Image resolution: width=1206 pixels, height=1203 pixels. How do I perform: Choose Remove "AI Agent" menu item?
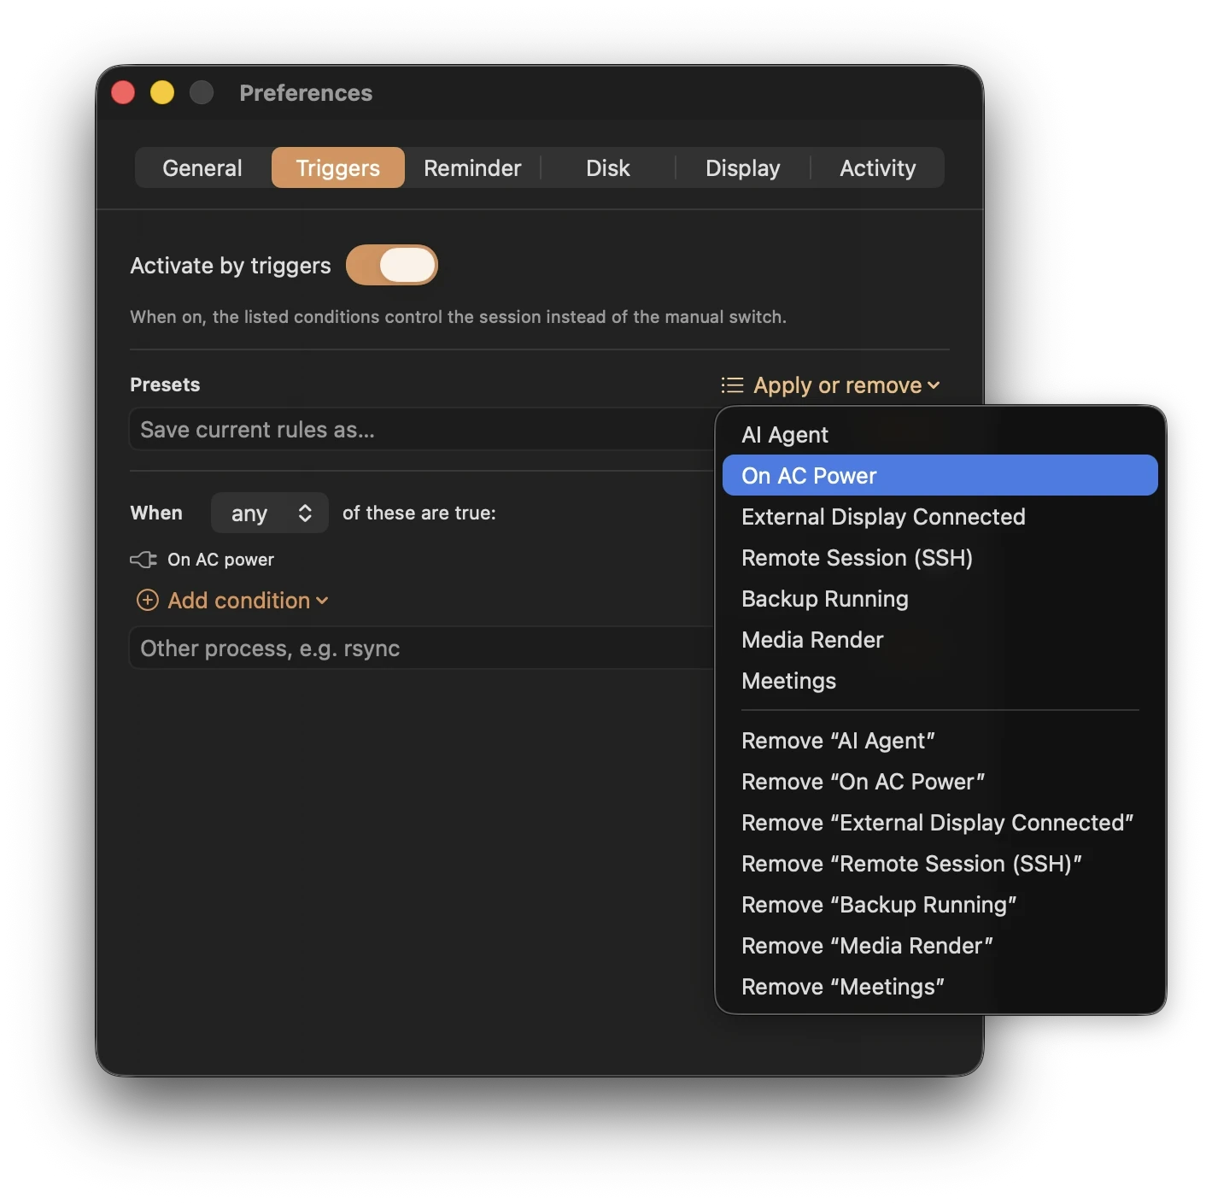[940, 741]
